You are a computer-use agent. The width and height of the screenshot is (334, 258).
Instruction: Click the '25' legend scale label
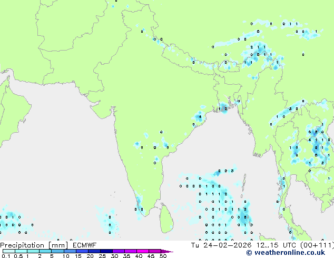point(102,256)
